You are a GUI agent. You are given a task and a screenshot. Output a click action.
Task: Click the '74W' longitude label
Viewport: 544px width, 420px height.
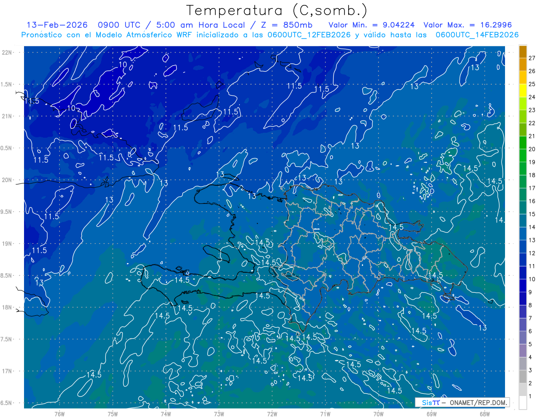[x=166, y=414]
